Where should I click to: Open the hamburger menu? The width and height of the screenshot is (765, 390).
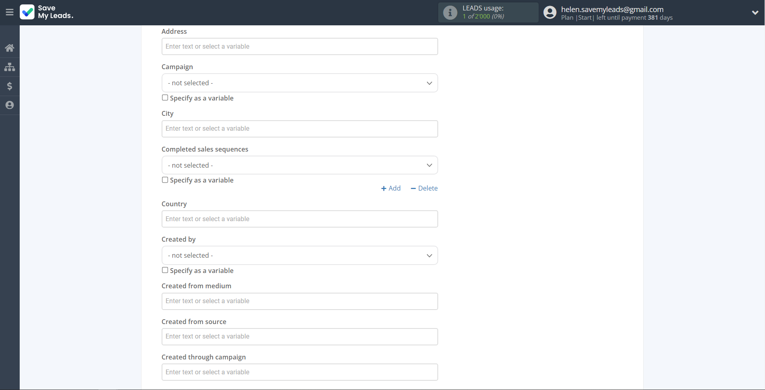pos(10,12)
